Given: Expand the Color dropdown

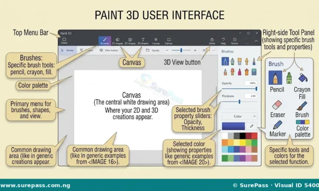Looking at the screenshot, I should 239,116.
